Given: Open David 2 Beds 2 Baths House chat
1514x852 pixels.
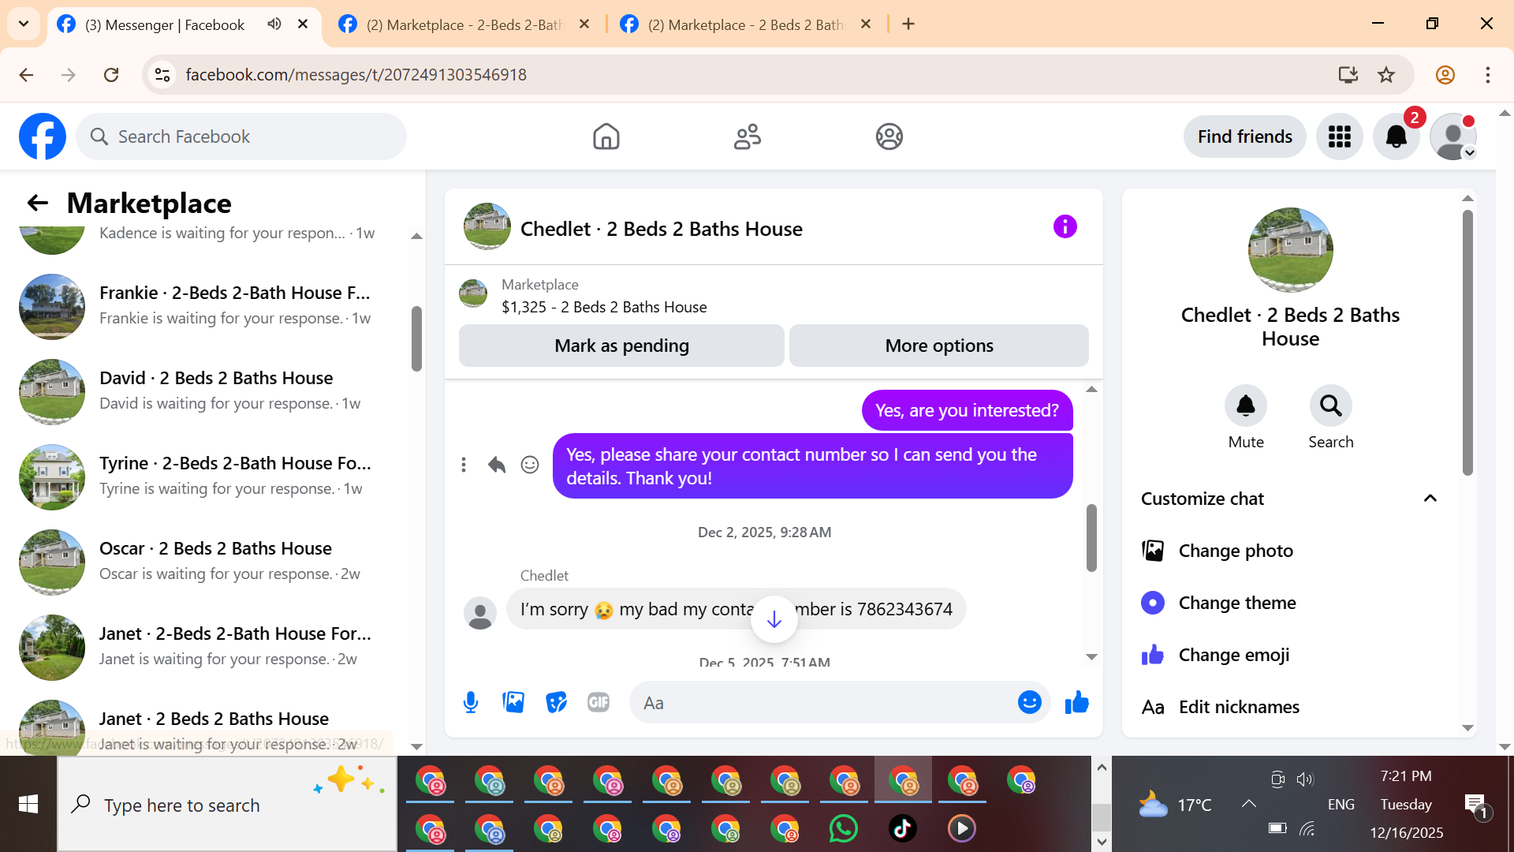Looking at the screenshot, I should pyautogui.click(x=207, y=390).
